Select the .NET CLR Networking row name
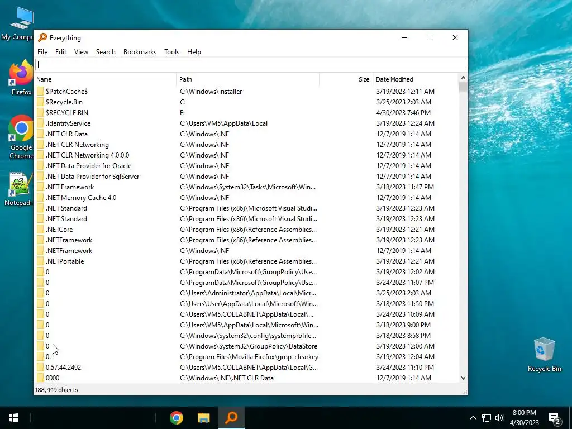Screen dimensions: 572x429 (77, 145)
